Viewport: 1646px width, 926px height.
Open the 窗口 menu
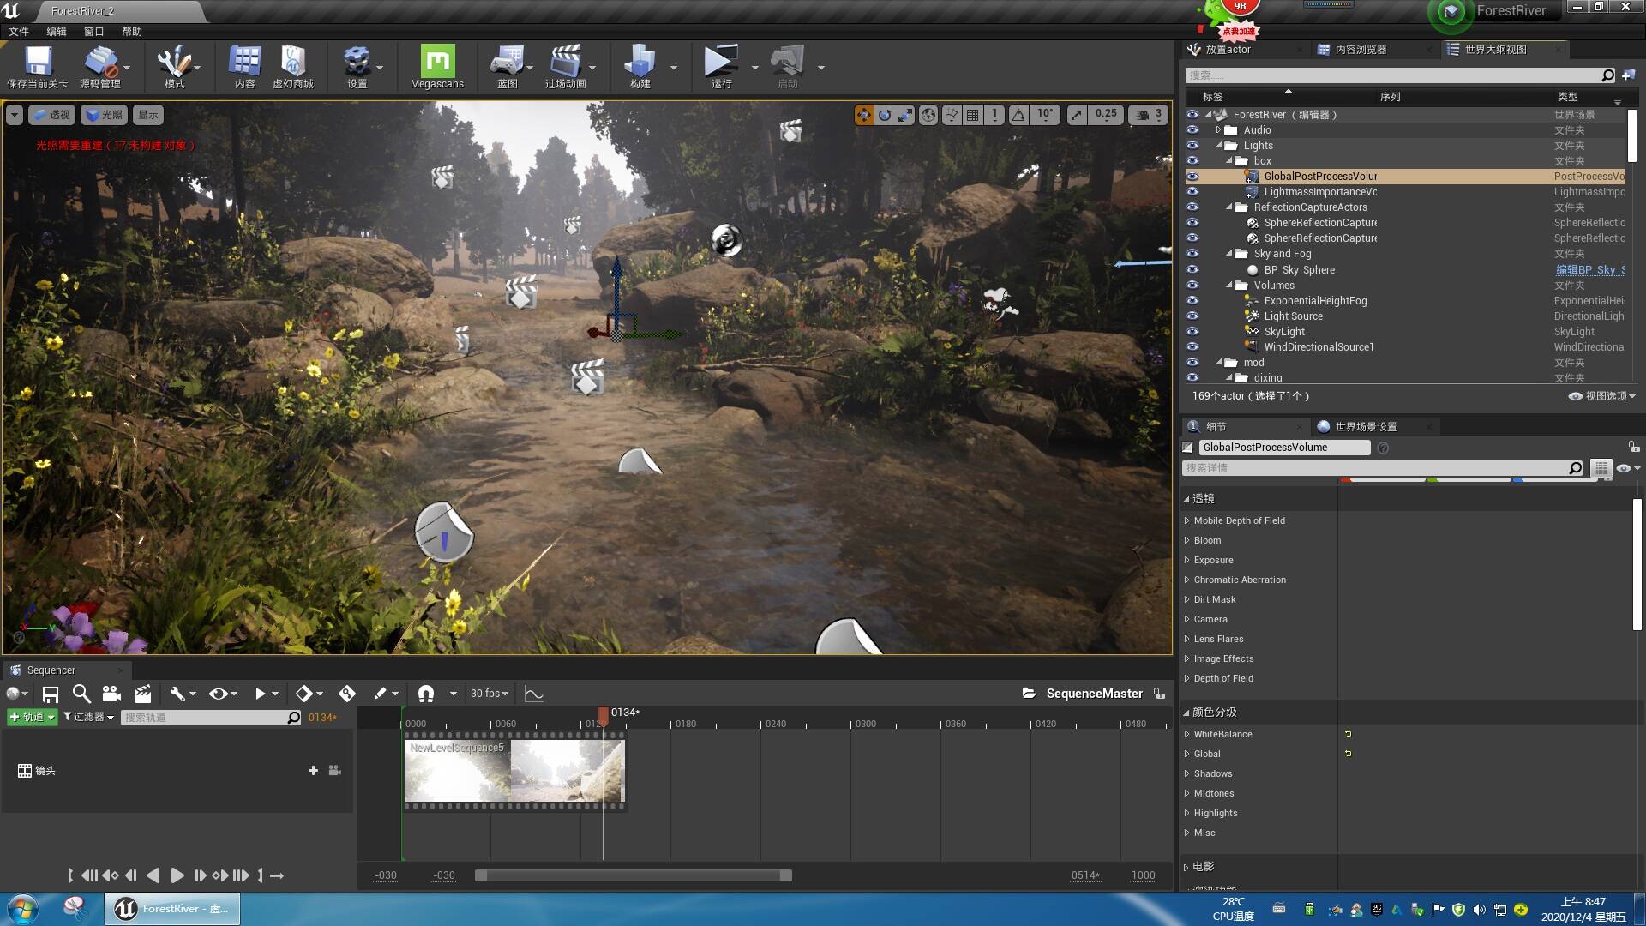93,31
